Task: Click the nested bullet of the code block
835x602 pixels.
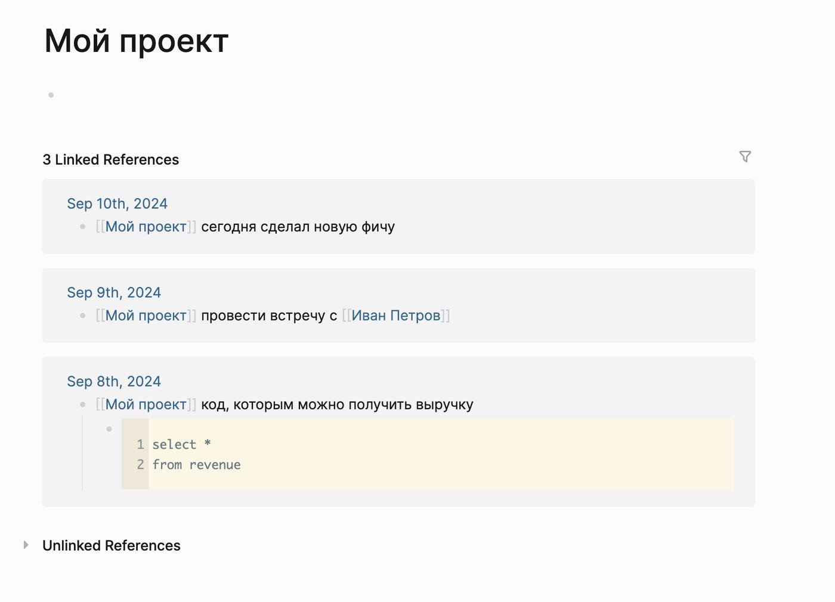Action: tap(109, 429)
